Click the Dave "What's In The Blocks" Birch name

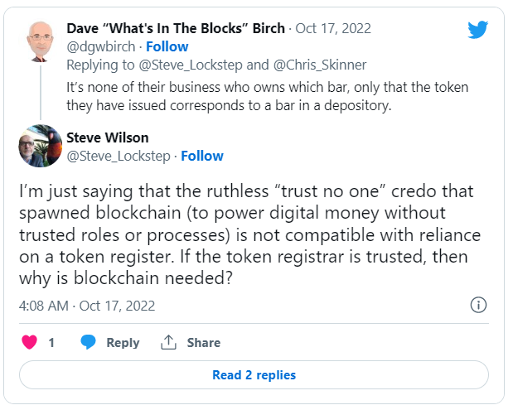(176, 28)
